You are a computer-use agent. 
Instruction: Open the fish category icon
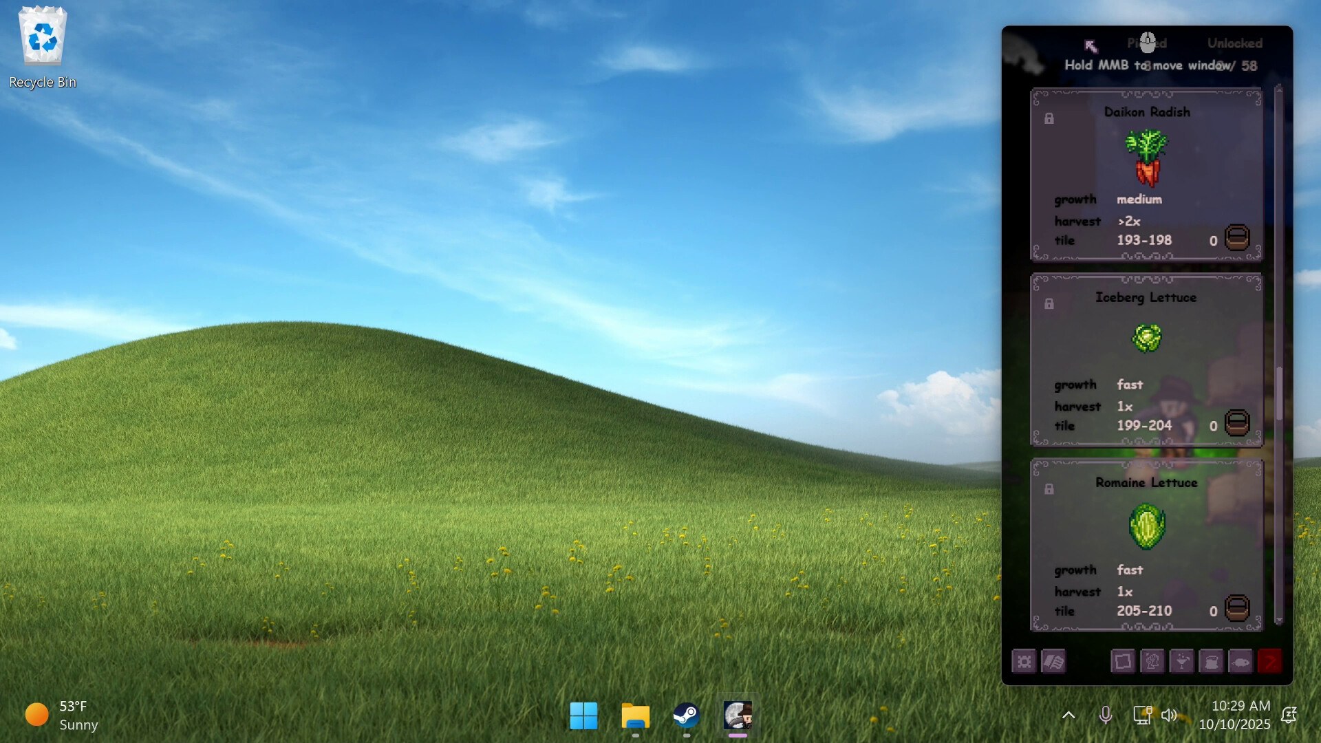1241,662
